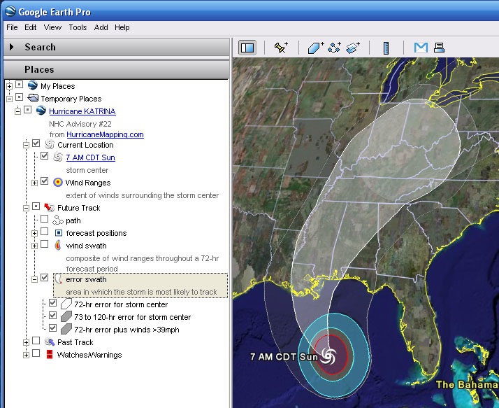Viewport: 499px width, 408px height.
Task: Click the Places panel header
Action: (x=116, y=69)
